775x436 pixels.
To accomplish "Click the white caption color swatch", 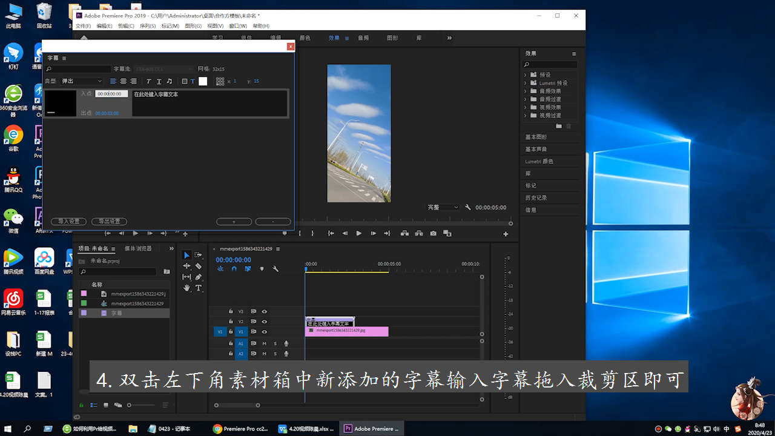I will (x=203, y=81).
